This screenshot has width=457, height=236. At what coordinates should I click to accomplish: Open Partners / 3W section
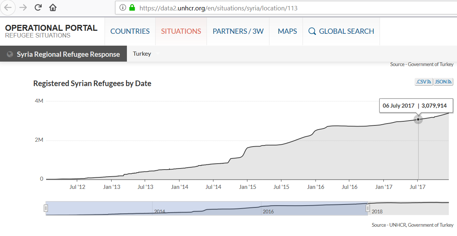coord(238,32)
